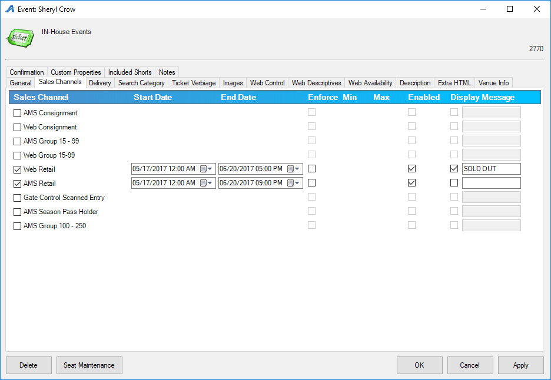Expand AMS Retail end date dropdown arrow
The image size is (551, 380).
tap(297, 183)
